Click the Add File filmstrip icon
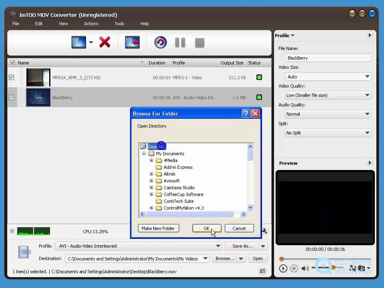This screenshot has height=288, width=384. [79, 42]
